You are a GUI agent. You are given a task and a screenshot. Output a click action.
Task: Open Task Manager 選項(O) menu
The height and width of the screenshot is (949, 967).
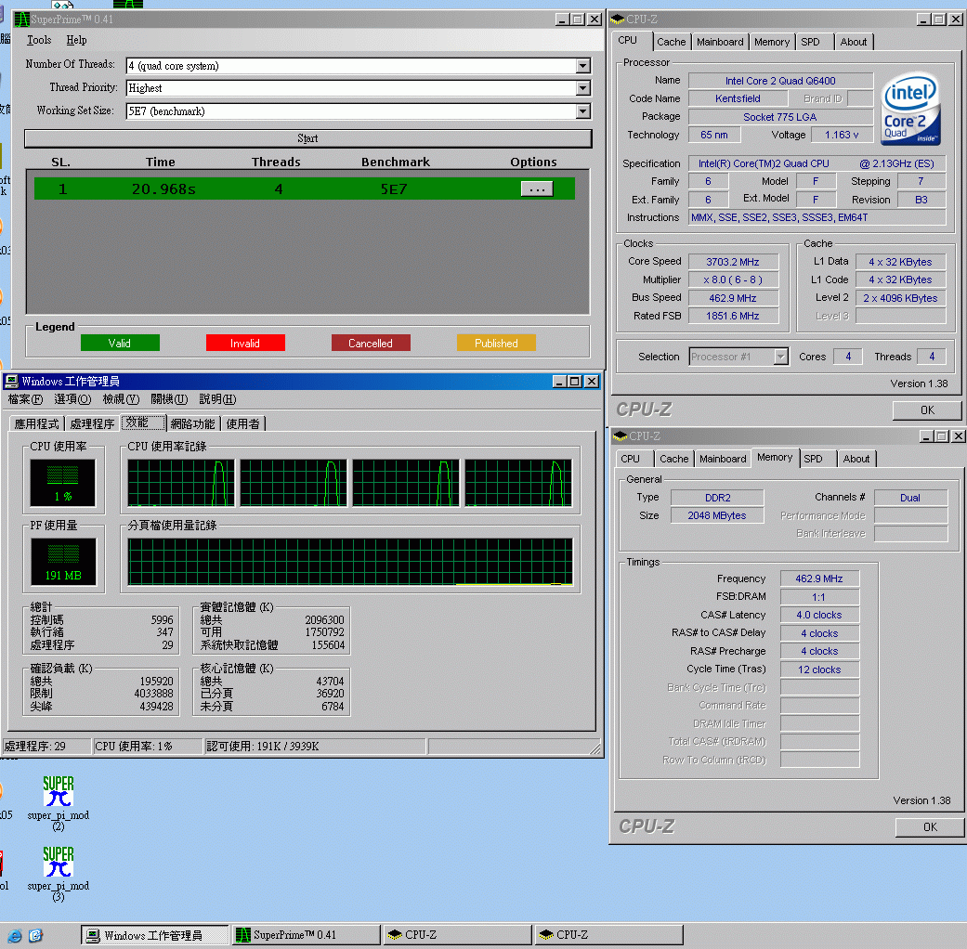pyautogui.click(x=72, y=399)
